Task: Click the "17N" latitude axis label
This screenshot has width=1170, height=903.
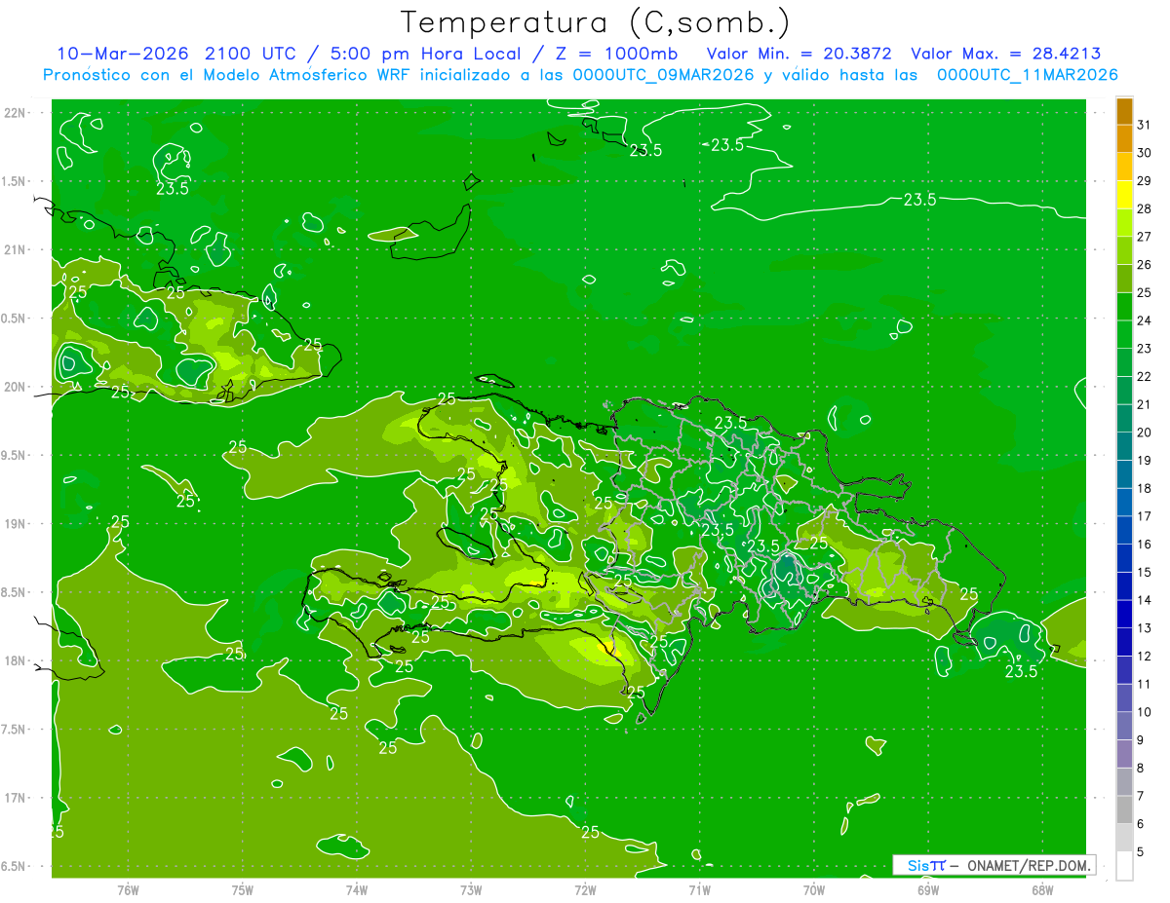Action: coord(17,798)
